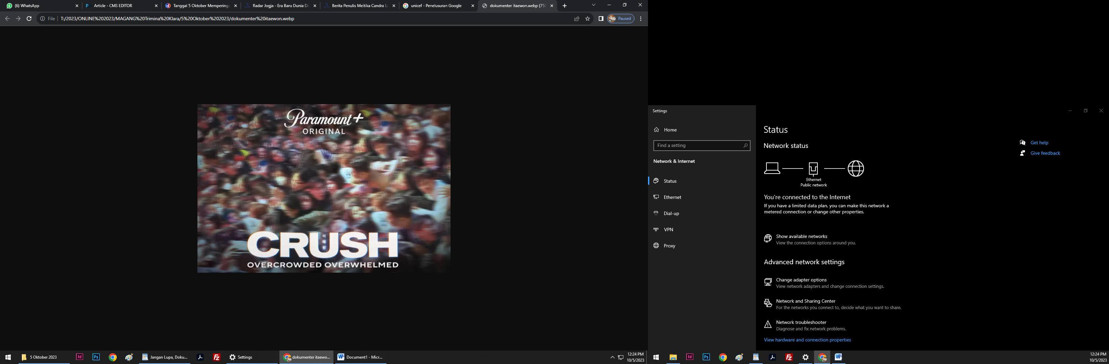View hardware and connection properties link
This screenshot has width=1109, height=364.
807,340
